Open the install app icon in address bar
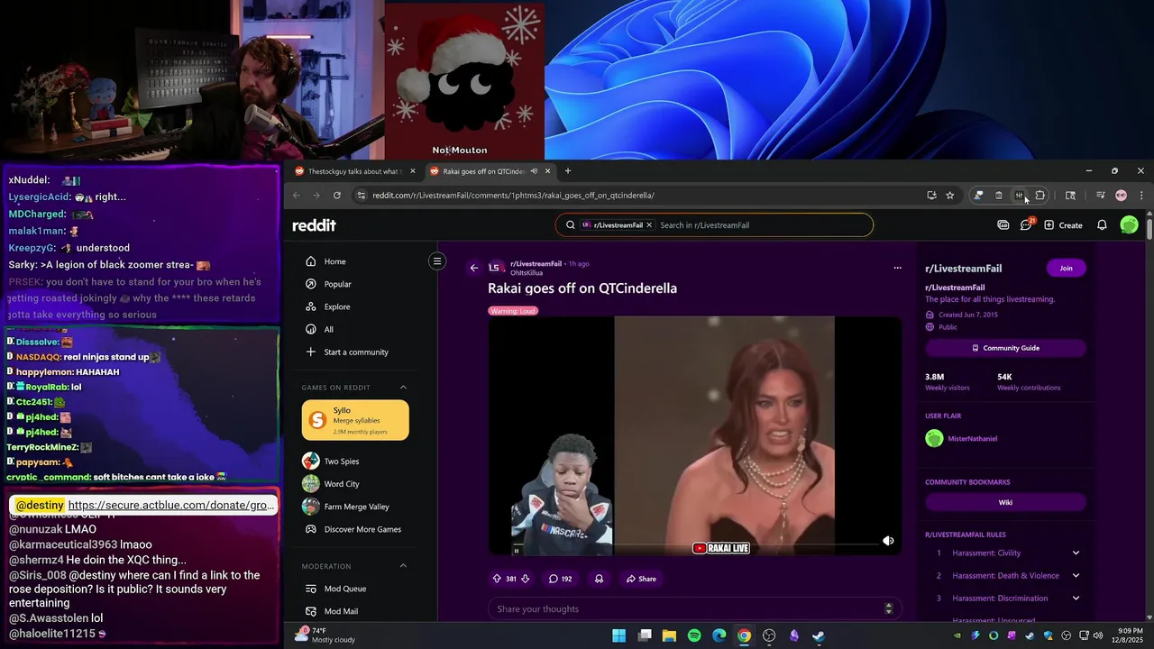Viewport: 1154px width, 649px height. 931,196
